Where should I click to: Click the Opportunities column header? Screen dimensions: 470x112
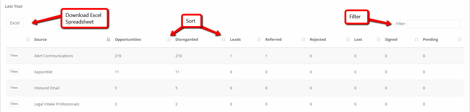tap(128, 39)
